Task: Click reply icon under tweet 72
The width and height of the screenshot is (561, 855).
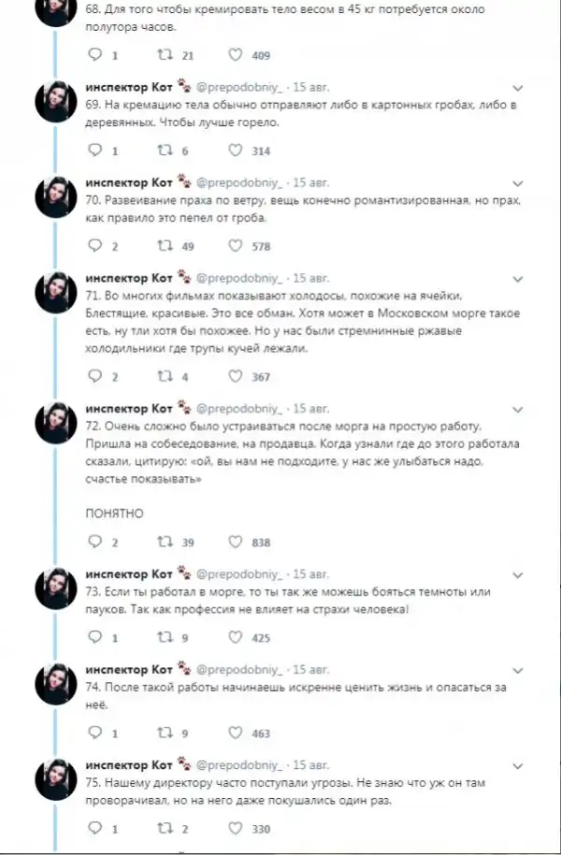Action: pyautogui.click(x=93, y=543)
